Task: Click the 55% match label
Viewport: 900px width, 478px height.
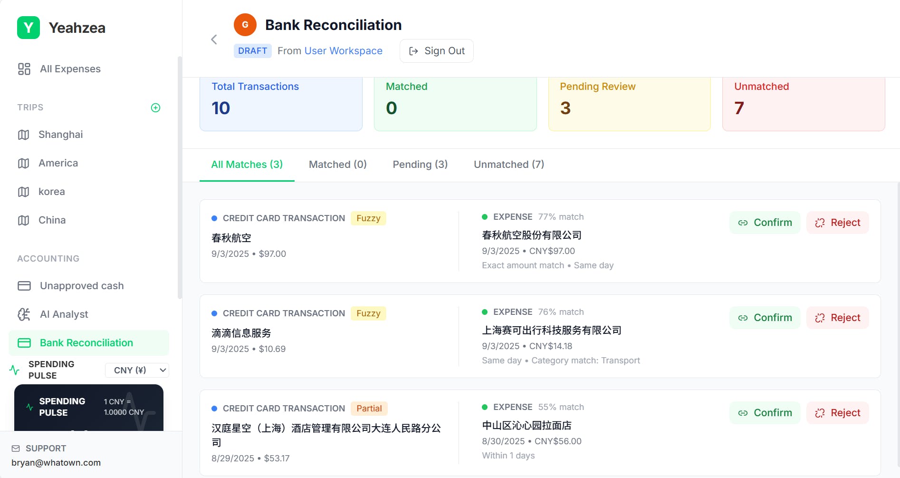Action: point(561,407)
